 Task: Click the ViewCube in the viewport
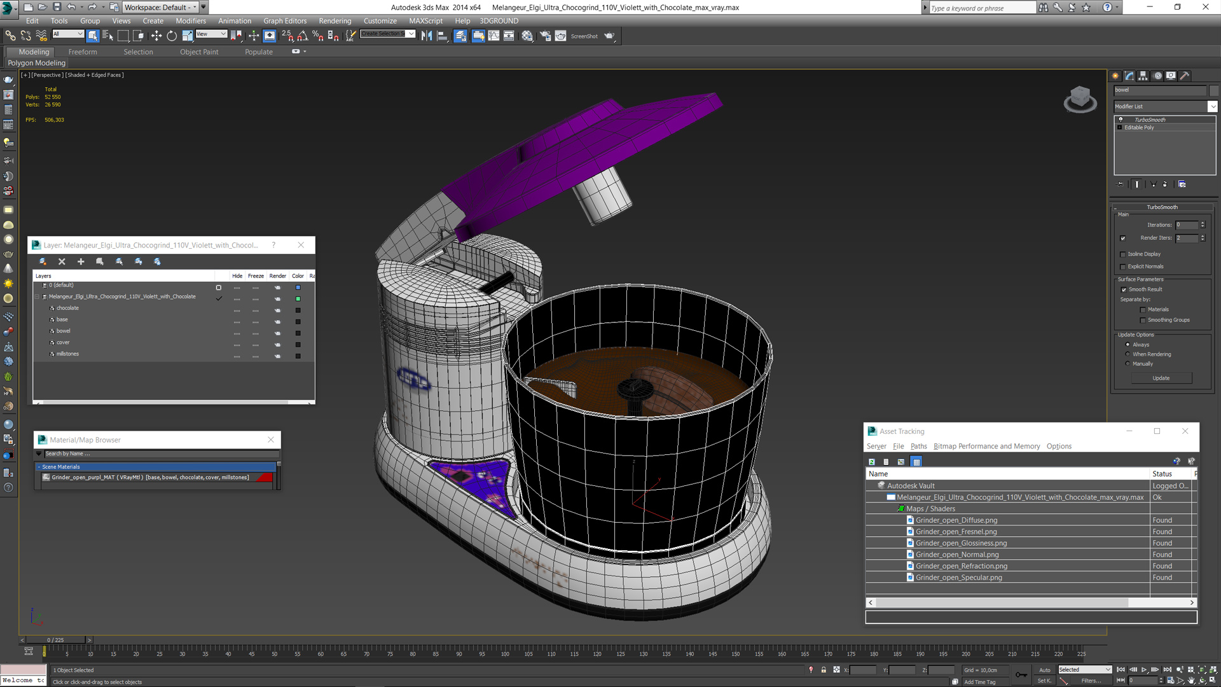[1080, 99]
